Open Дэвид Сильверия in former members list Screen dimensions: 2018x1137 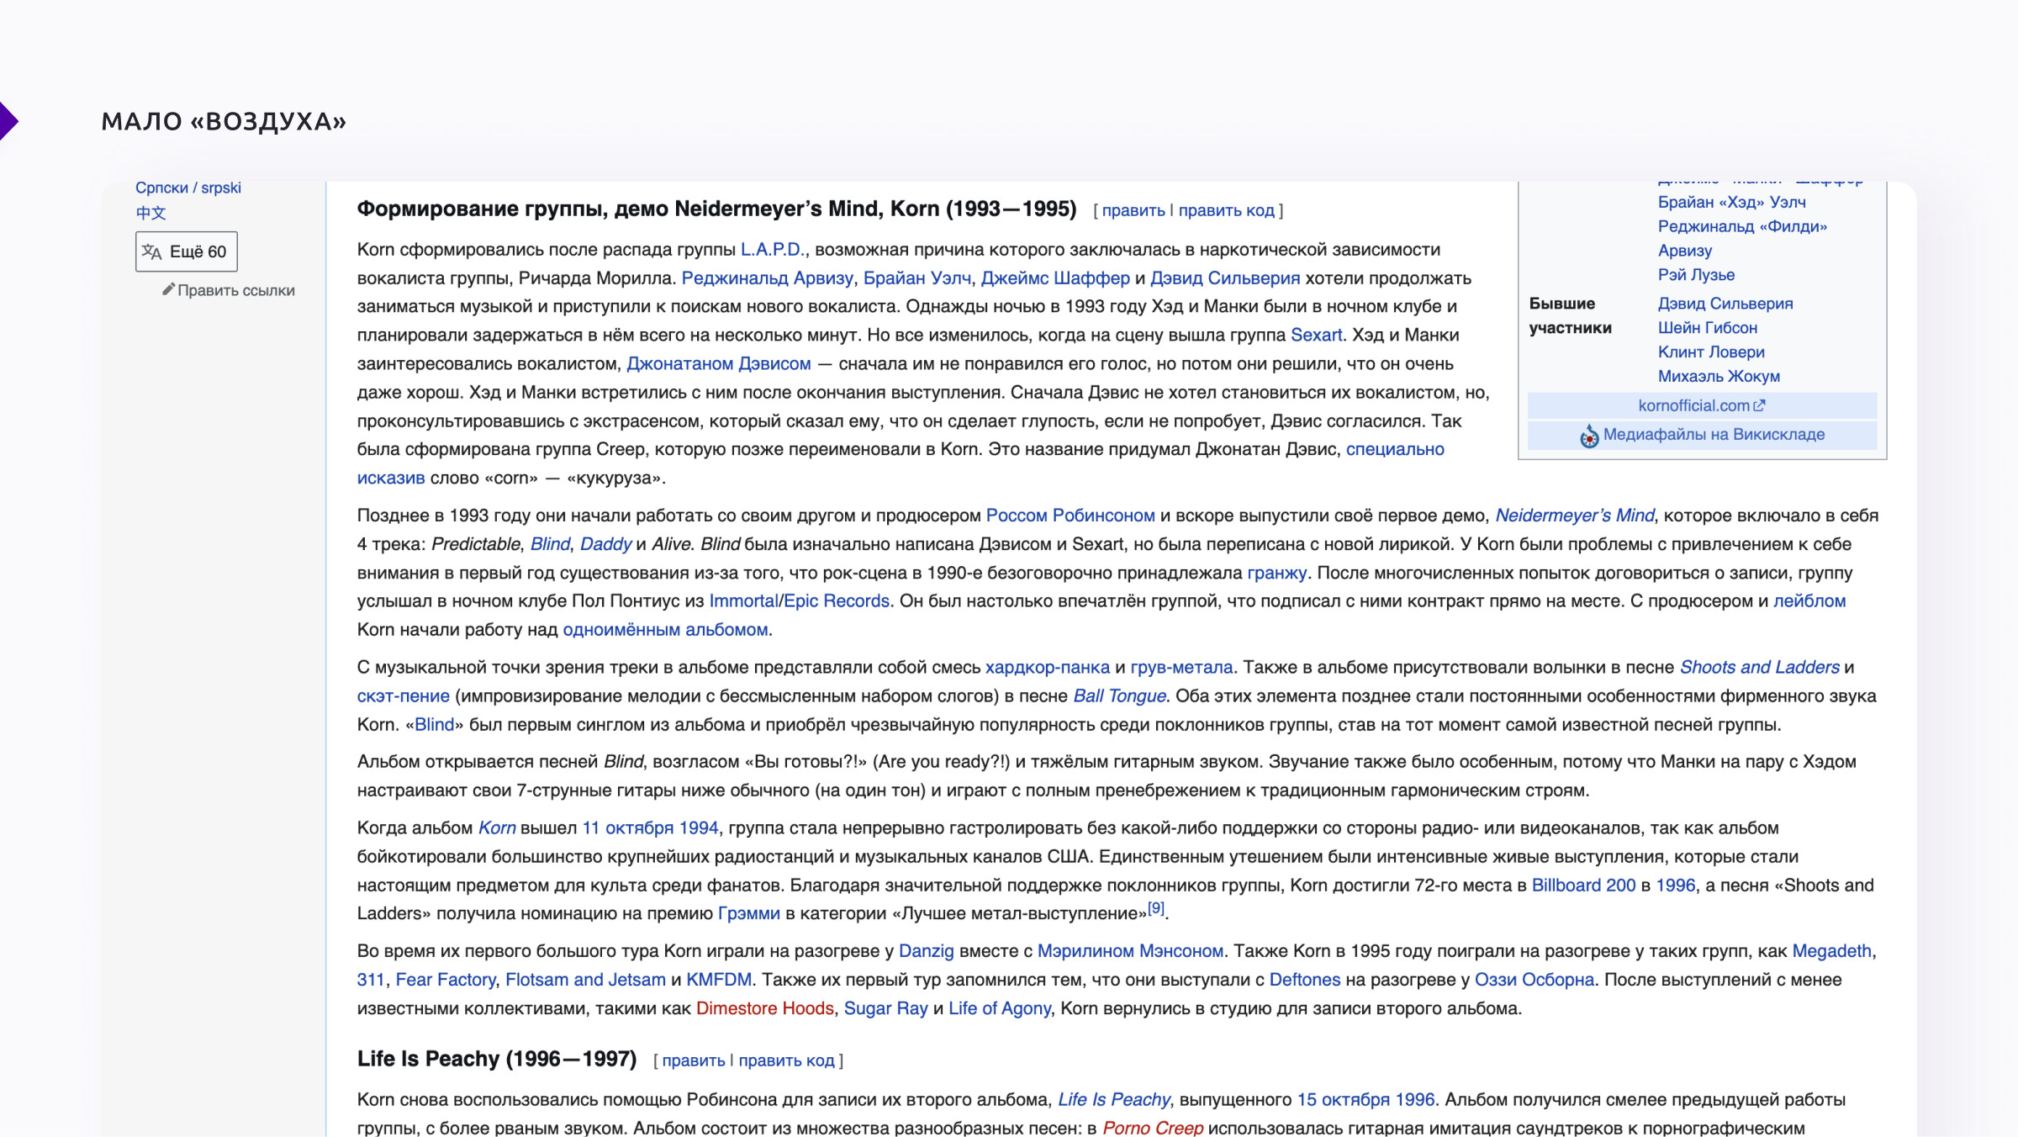[1725, 304]
